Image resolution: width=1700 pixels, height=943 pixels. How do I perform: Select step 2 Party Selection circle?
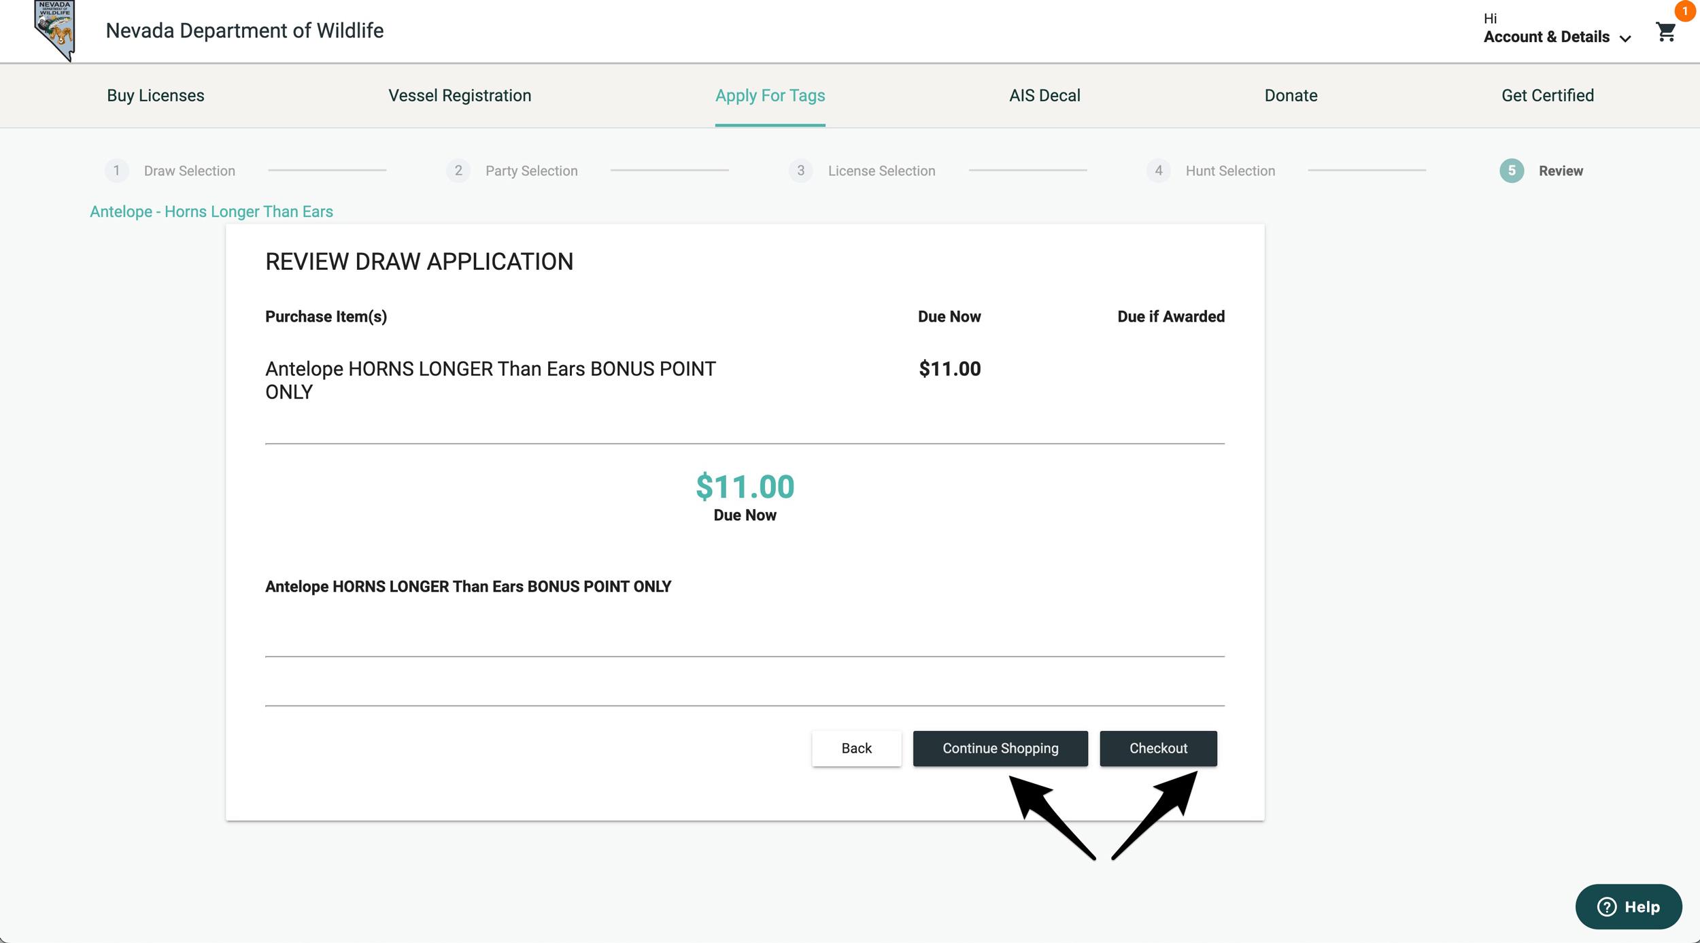pos(459,171)
